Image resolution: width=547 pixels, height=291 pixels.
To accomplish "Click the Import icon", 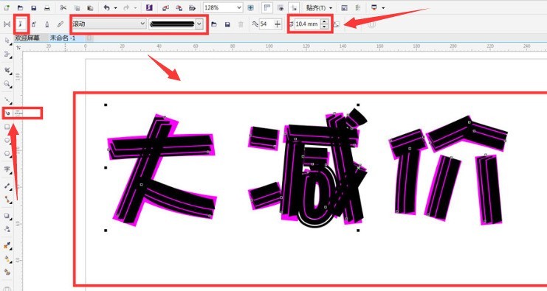I will [x=165, y=7].
